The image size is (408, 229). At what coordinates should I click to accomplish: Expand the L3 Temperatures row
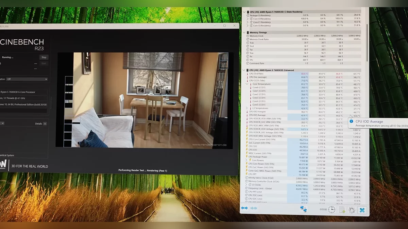pyautogui.click(x=247, y=108)
